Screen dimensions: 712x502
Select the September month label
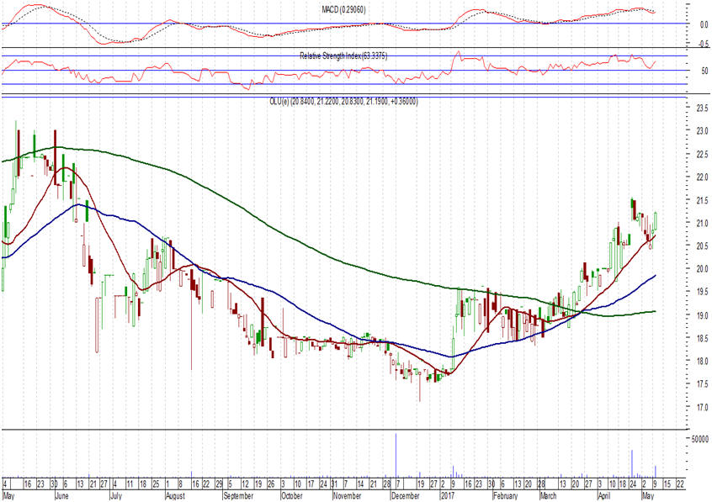pos(231,497)
